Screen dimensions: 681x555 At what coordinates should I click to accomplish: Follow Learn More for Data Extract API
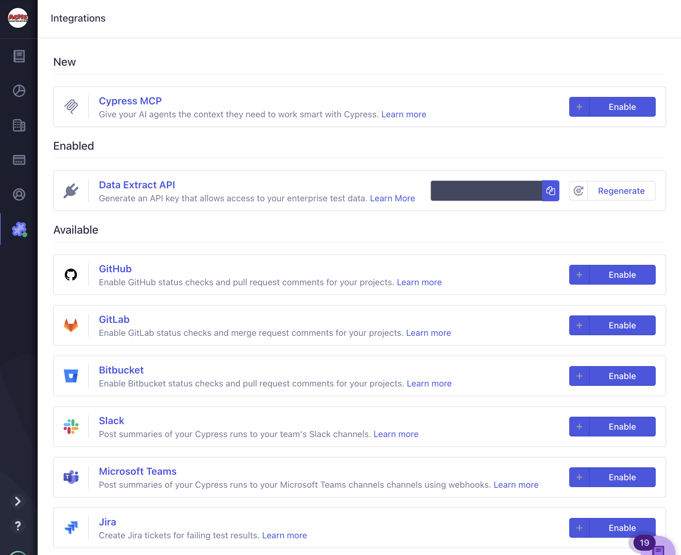click(392, 198)
